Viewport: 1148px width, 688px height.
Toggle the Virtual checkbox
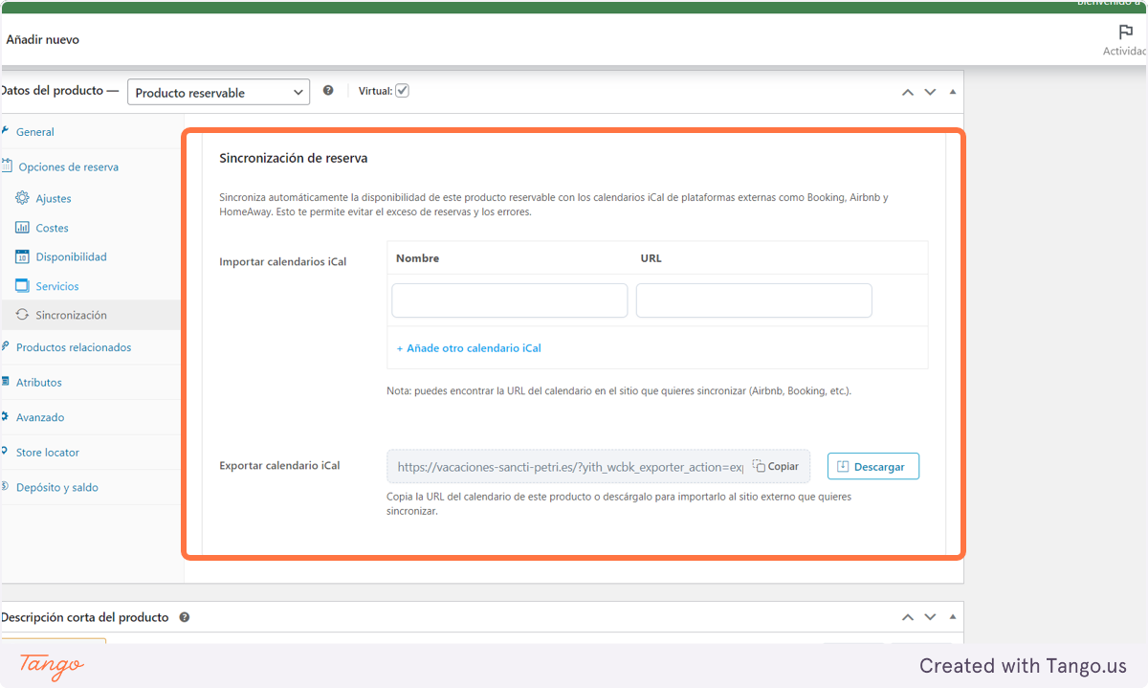403,91
